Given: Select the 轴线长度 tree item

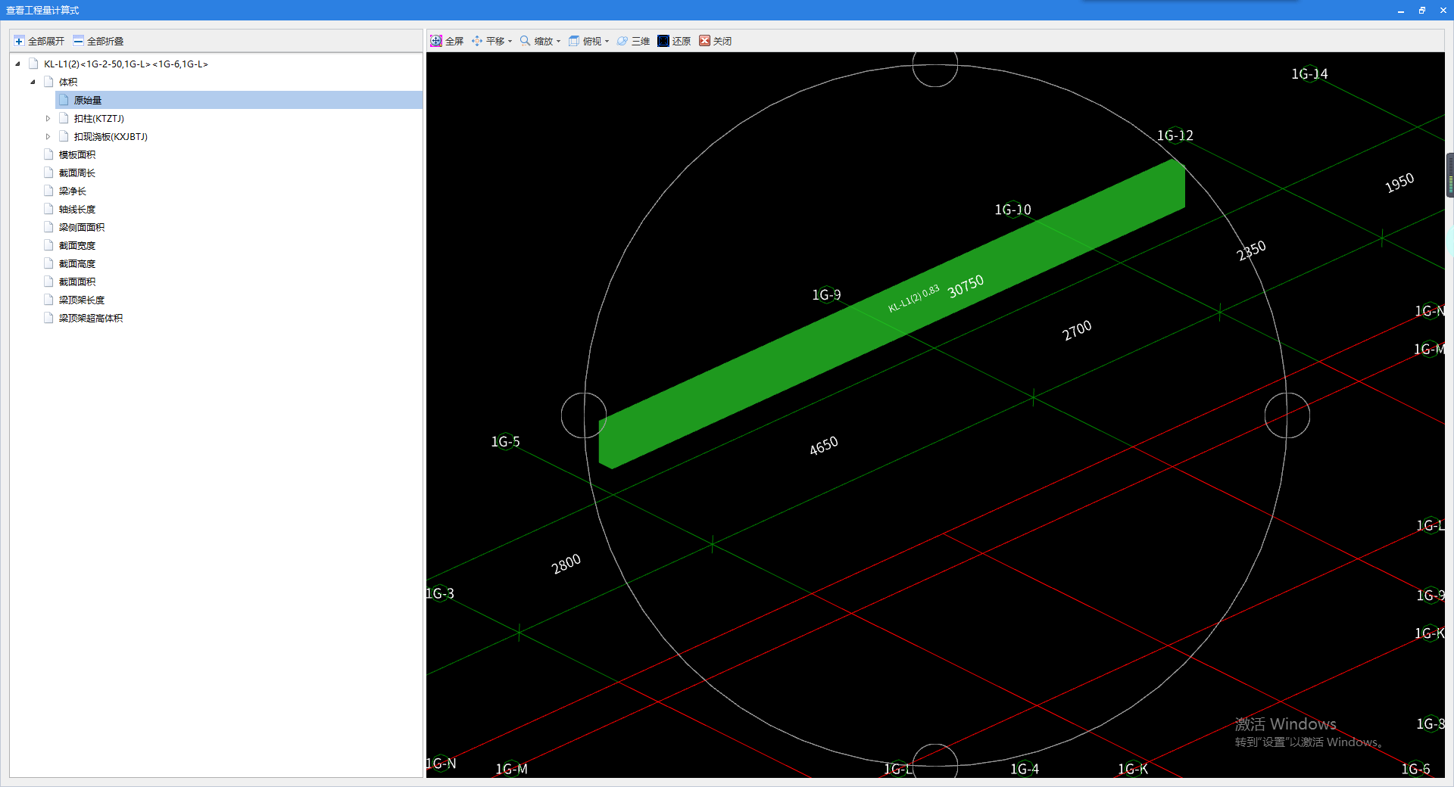Looking at the screenshot, I should [77, 209].
